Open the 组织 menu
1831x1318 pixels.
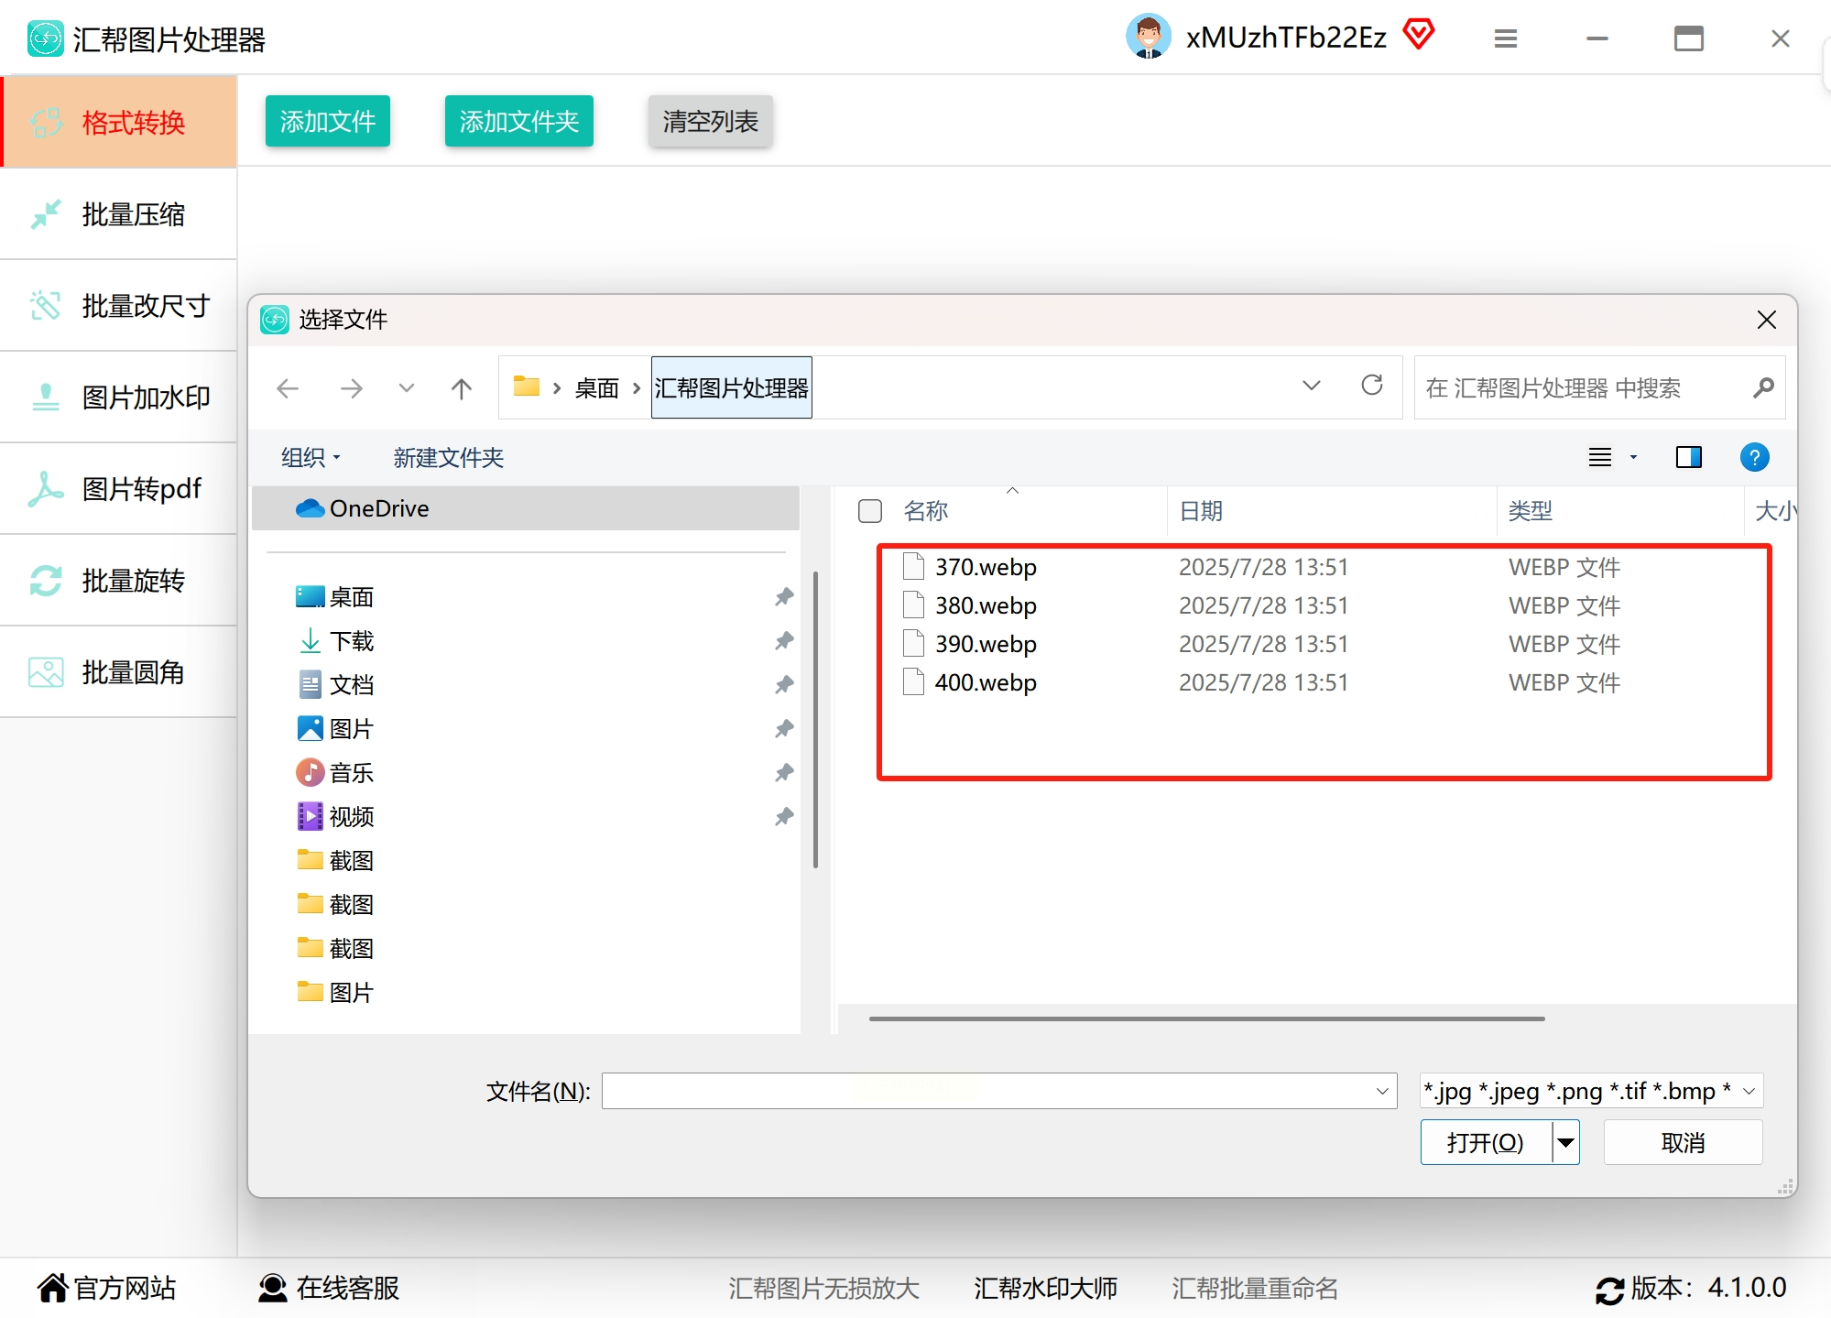click(311, 457)
